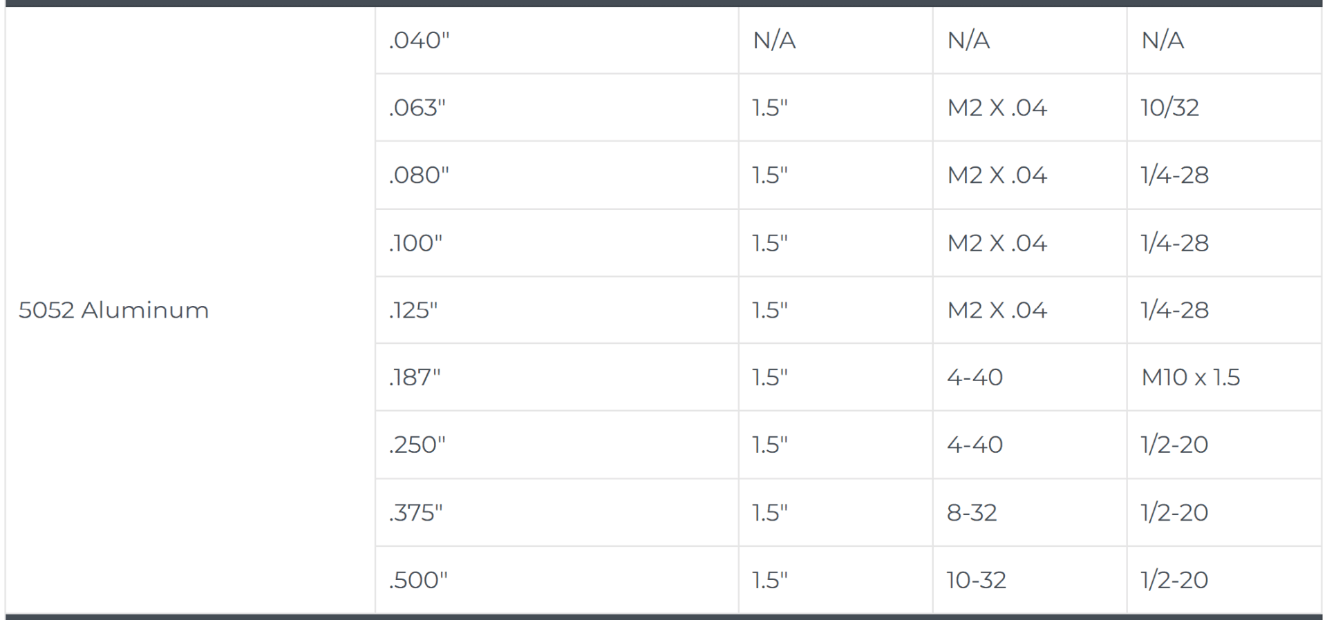This screenshot has height=620, width=1327.
Task: Click the 1/4-28 cell in .080" row
Action: [1224, 175]
